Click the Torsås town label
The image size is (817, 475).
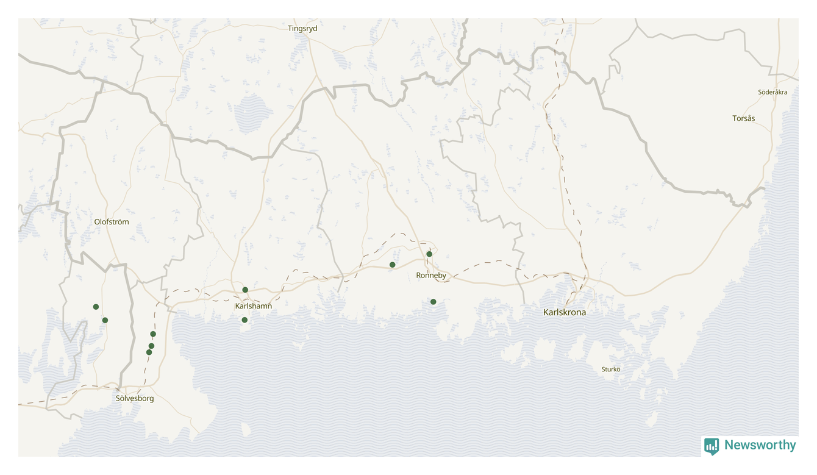click(744, 118)
